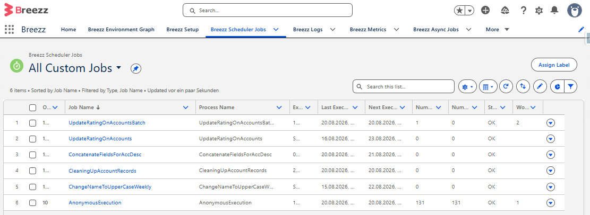Open List View Controls gear
This screenshot has height=215, width=590.
point(468,87)
